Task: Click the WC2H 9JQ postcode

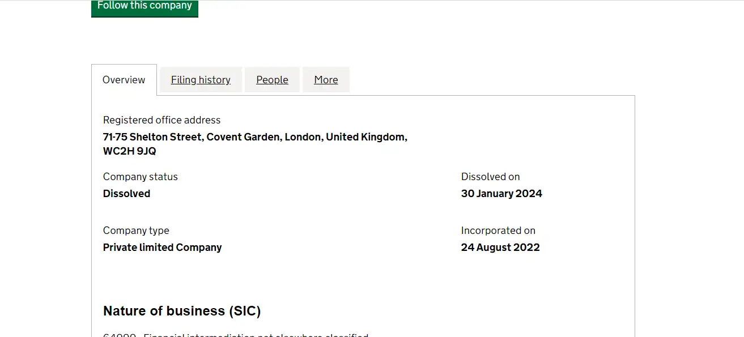Action: [129, 151]
